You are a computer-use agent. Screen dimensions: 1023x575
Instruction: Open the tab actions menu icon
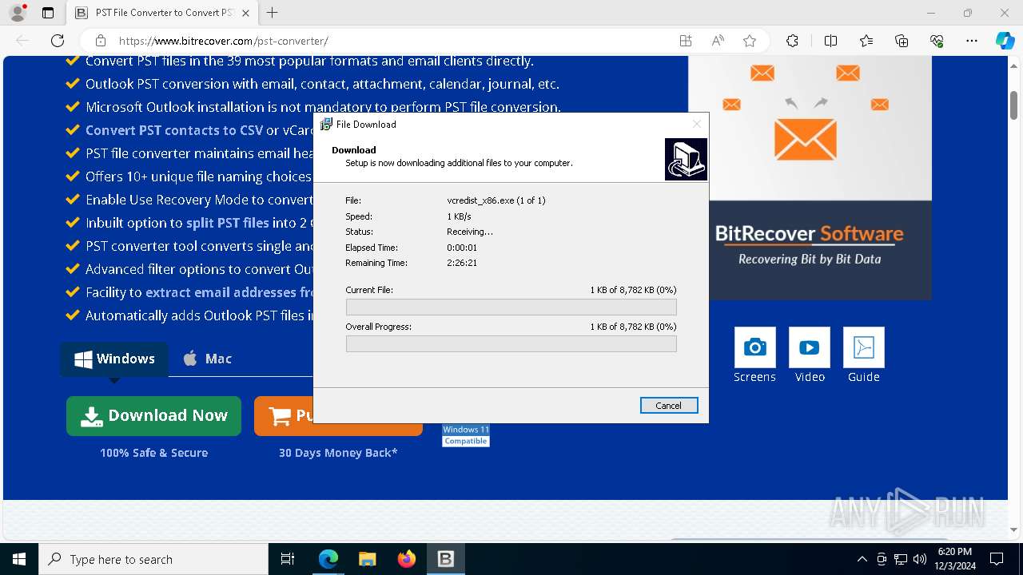tap(48, 13)
